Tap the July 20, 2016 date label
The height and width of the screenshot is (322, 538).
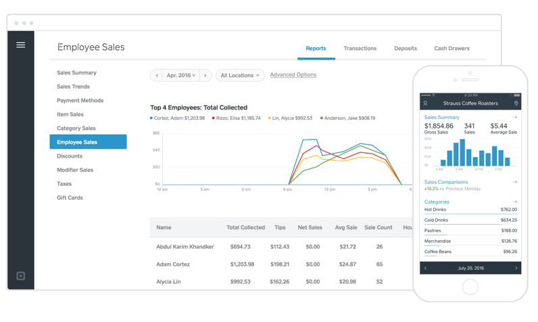470,268
